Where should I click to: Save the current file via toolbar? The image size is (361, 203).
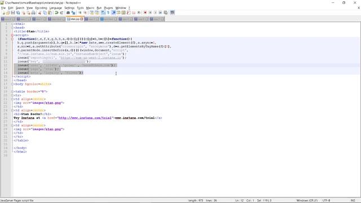coord(13,12)
